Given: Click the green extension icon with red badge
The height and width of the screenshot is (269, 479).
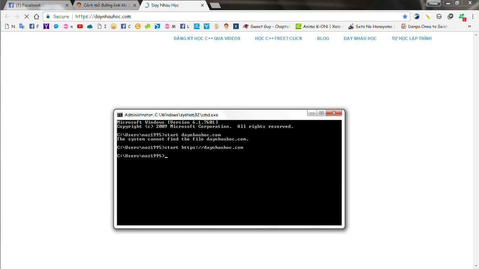Looking at the screenshot, I should 462,16.
